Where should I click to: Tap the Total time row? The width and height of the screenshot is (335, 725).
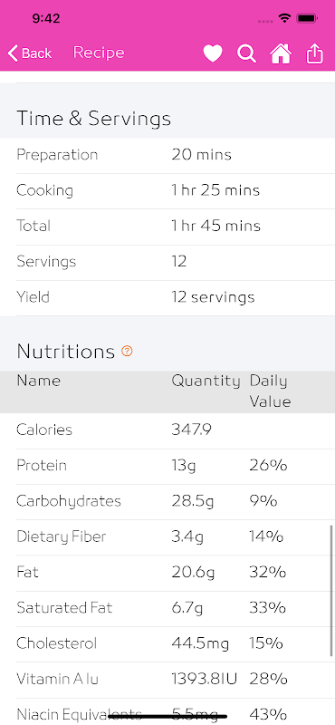176,227
